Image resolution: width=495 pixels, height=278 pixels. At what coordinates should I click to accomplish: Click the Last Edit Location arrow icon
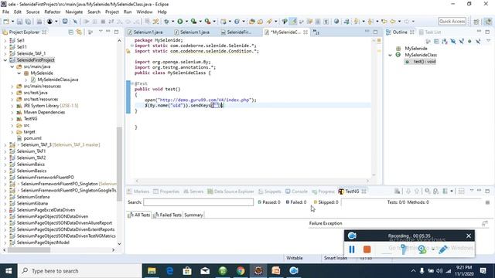[384, 22]
